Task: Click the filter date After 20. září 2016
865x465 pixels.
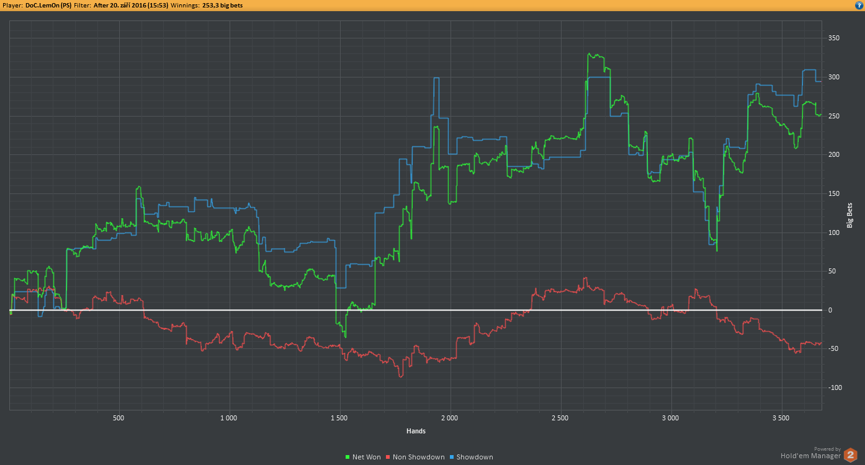Action: click(x=131, y=5)
